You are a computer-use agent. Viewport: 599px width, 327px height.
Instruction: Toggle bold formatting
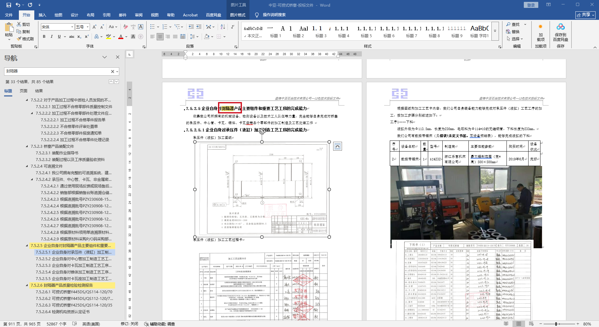(44, 37)
